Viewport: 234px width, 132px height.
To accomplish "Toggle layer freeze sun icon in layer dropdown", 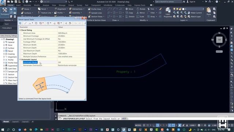I will click(177, 9).
